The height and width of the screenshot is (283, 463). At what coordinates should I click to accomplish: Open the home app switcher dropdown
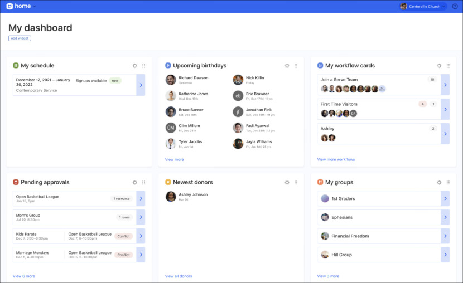tap(34, 6)
